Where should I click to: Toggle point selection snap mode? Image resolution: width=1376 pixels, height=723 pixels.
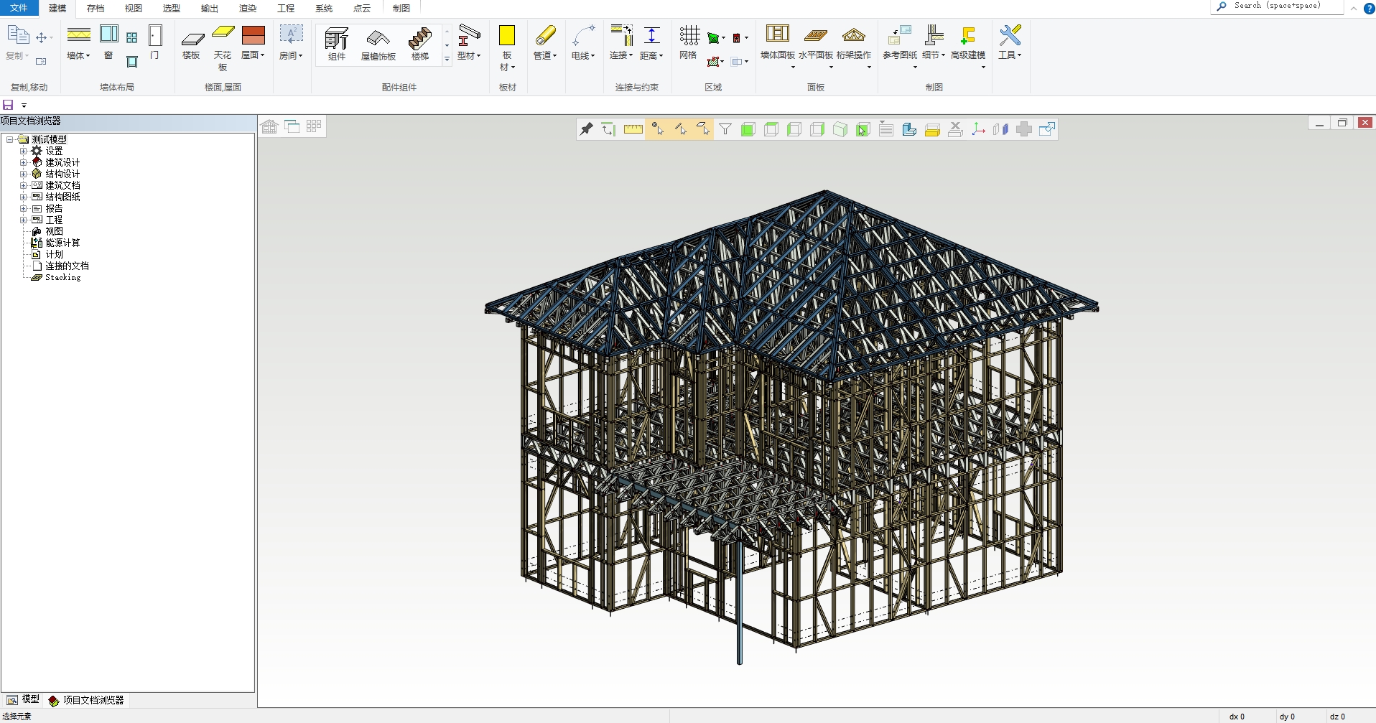pos(657,129)
